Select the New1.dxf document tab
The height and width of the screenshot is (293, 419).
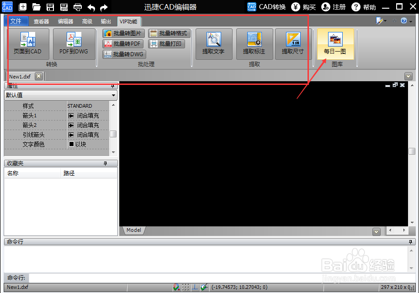[20, 77]
